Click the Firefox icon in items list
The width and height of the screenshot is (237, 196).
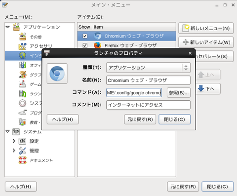coord(98,45)
